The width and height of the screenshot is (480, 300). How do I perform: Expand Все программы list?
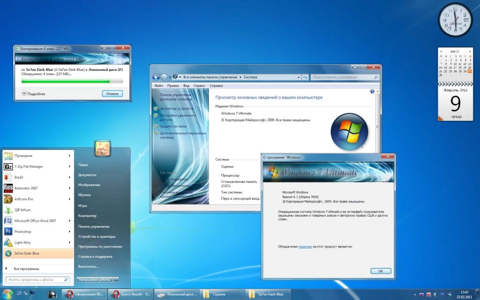coord(26,269)
